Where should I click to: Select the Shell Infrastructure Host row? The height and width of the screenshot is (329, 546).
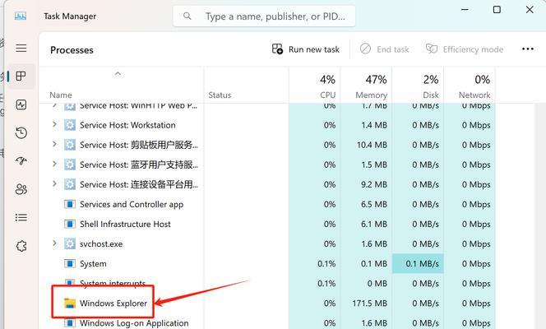(x=267, y=224)
